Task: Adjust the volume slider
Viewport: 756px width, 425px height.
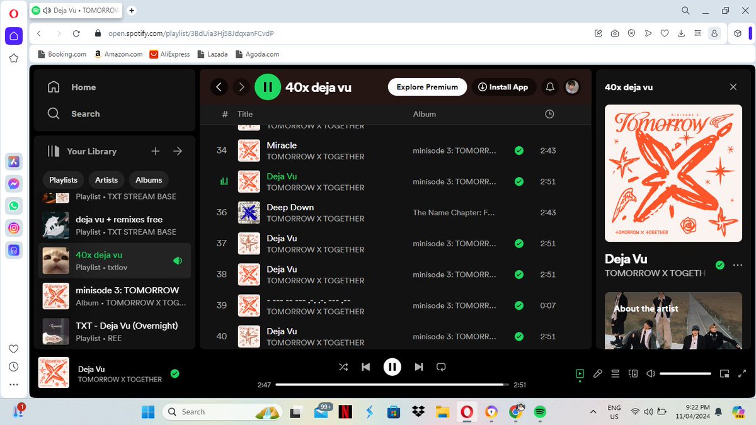Action: (685, 373)
